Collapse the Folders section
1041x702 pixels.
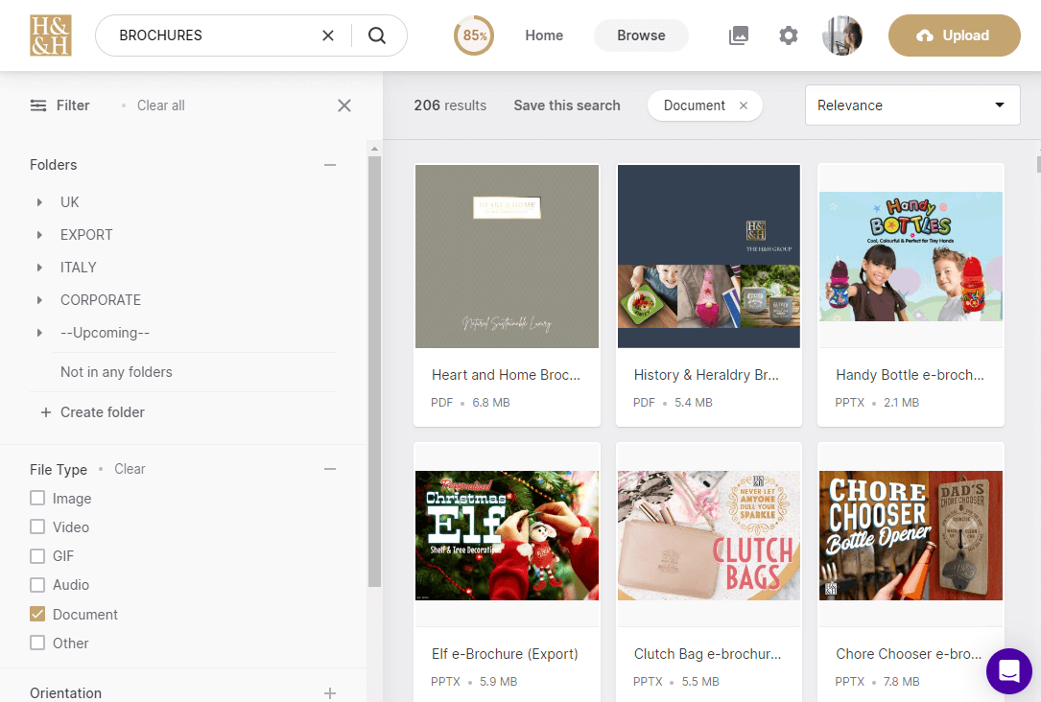(330, 165)
